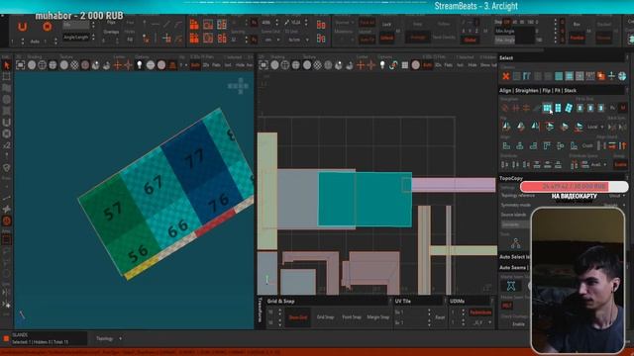Viewport: 634px width, 356px height.
Task: Click the last Flip icon before Local
Action: (x=579, y=127)
